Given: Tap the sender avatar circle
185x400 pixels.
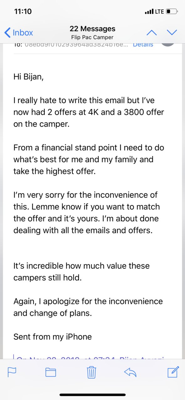Looking at the screenshot, I should (x=168, y=44).
